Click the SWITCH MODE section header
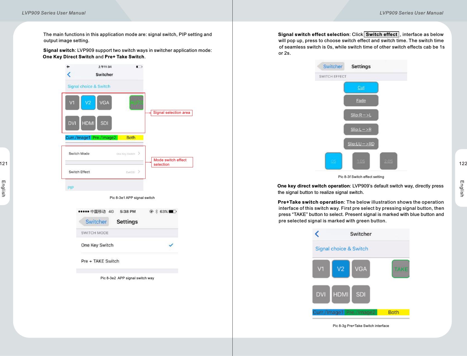The width and height of the screenshot is (467, 356). pos(95,233)
